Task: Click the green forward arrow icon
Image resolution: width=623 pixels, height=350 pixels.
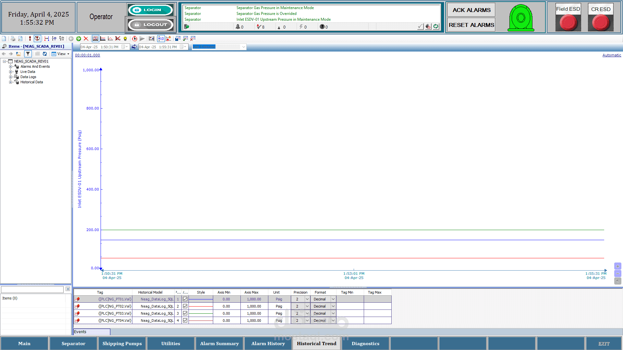Action: click(79, 39)
